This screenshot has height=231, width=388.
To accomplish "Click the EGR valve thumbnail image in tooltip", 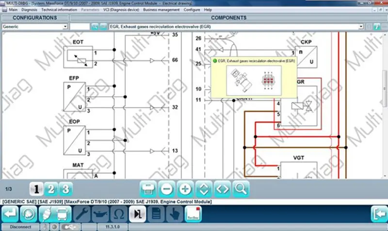I will coord(241,80).
